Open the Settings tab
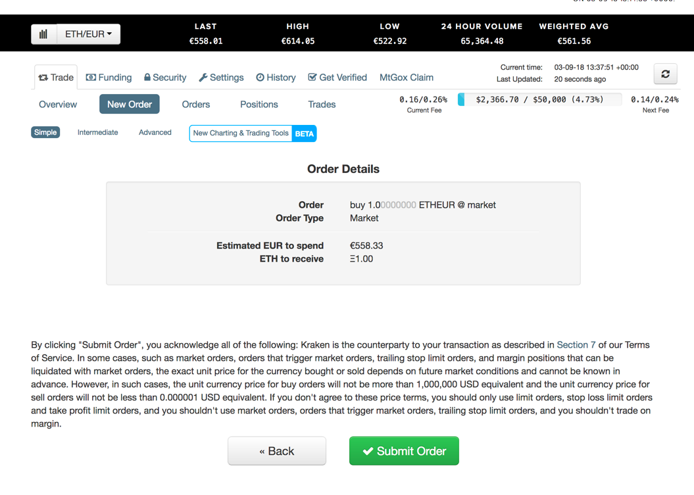Viewport: 694px width, 495px height. 221,78
